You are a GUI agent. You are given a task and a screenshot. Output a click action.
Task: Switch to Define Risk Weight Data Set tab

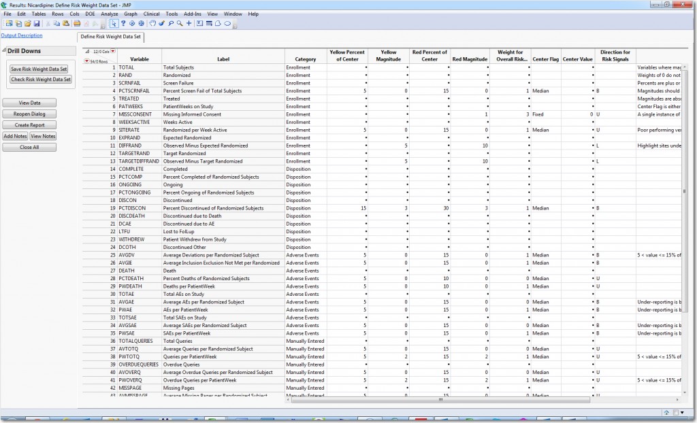[110, 37]
